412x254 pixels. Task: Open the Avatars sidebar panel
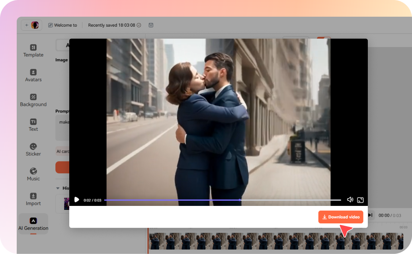click(x=33, y=76)
